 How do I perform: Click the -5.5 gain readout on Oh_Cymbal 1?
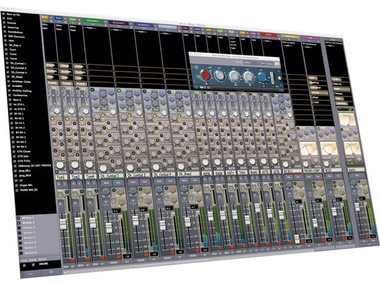pyautogui.click(x=116, y=211)
